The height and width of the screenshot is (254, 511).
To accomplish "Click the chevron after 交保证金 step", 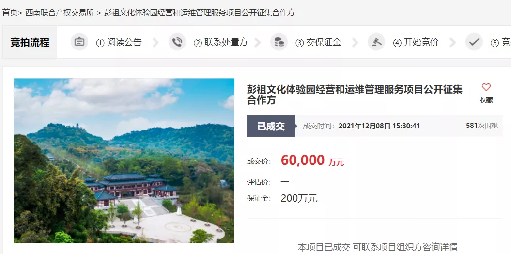I will pyautogui.click(x=355, y=42).
